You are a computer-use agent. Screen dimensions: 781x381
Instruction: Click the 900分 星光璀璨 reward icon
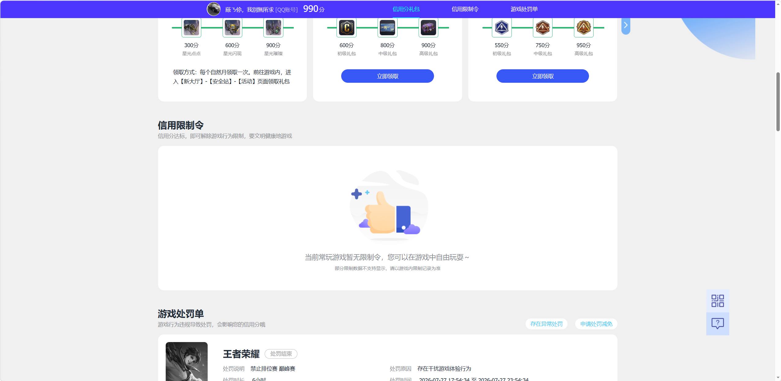(273, 28)
